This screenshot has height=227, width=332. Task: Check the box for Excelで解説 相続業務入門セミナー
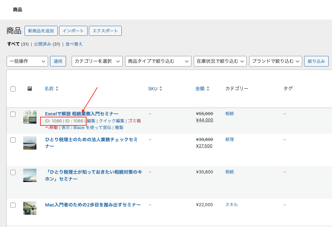click(x=13, y=114)
